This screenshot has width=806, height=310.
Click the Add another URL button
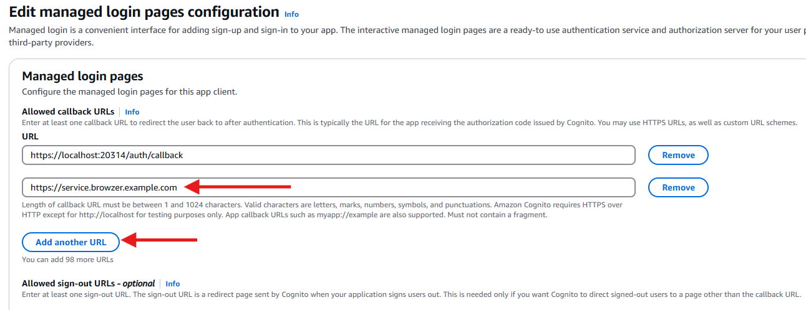70,242
